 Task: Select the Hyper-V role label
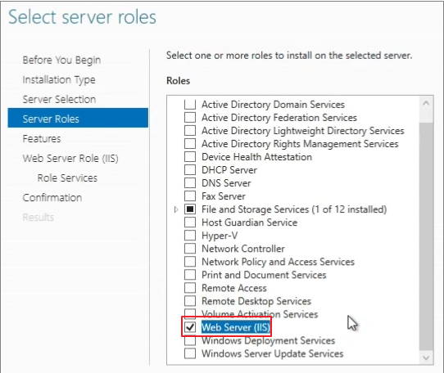click(220, 236)
